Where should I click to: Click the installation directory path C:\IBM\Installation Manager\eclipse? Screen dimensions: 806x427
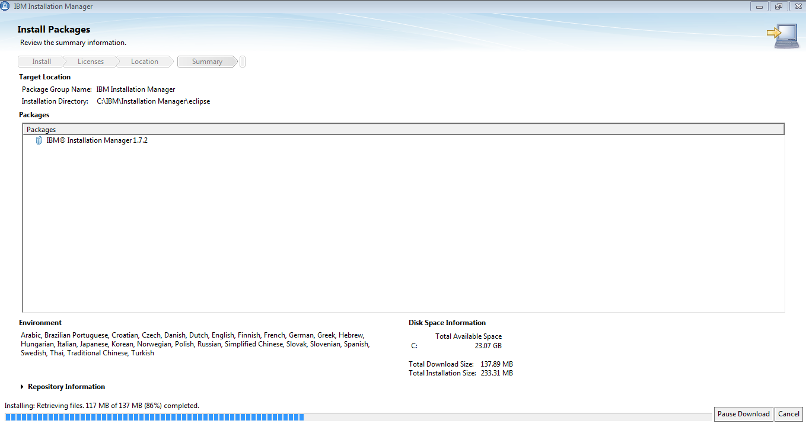pos(153,101)
